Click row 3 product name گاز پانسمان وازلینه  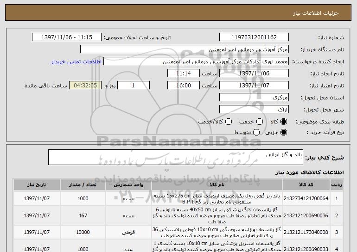(217, 232)
